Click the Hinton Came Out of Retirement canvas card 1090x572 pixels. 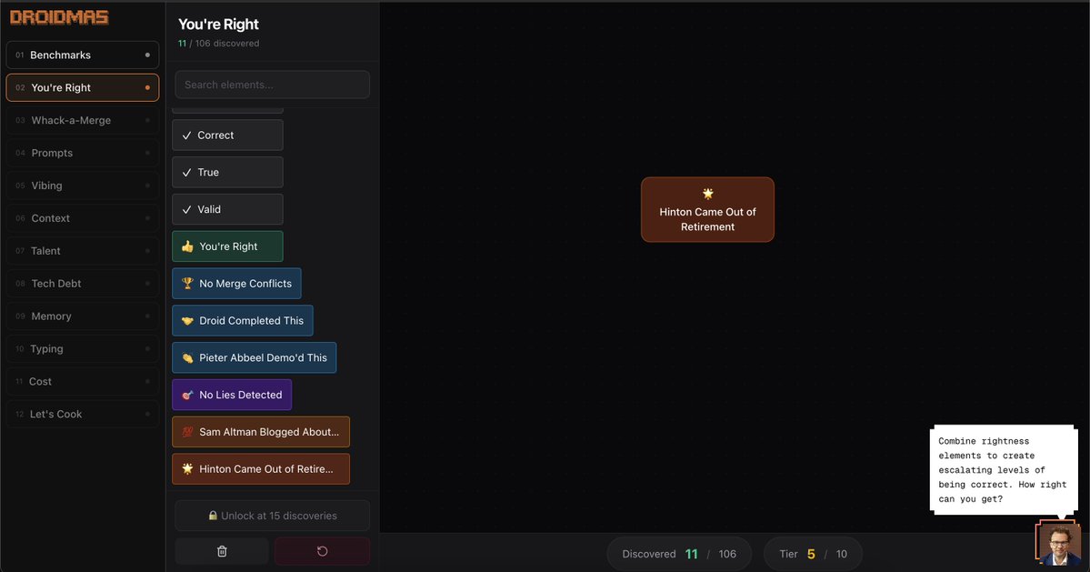coord(707,209)
